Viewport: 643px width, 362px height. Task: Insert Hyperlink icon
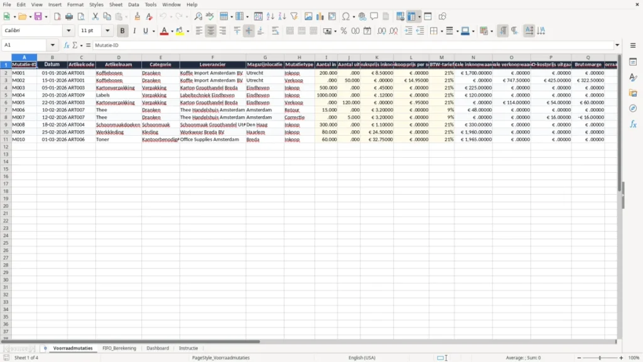tap(362, 16)
